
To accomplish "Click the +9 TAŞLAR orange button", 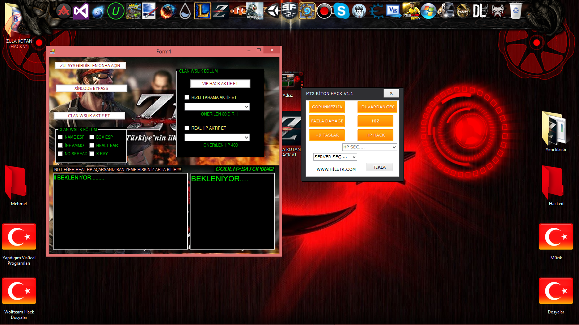I will [327, 135].
